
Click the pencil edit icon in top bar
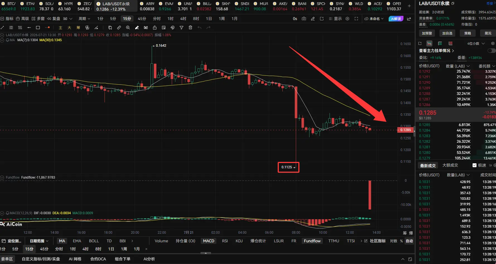click(313, 19)
